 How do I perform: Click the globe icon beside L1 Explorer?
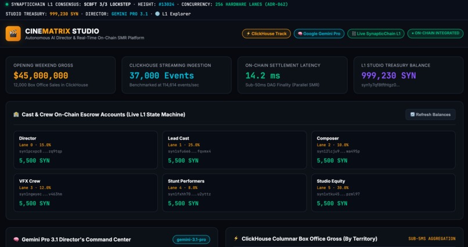coord(157,14)
